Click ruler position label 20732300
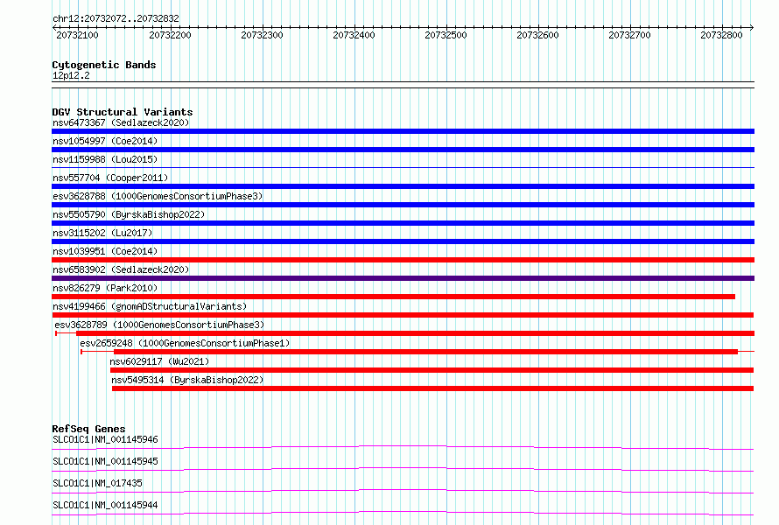 [262, 35]
